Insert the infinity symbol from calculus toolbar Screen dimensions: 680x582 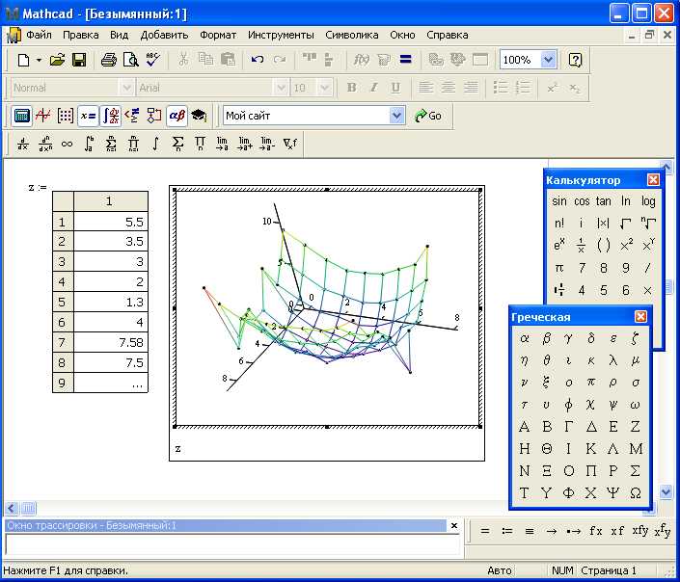point(67,145)
